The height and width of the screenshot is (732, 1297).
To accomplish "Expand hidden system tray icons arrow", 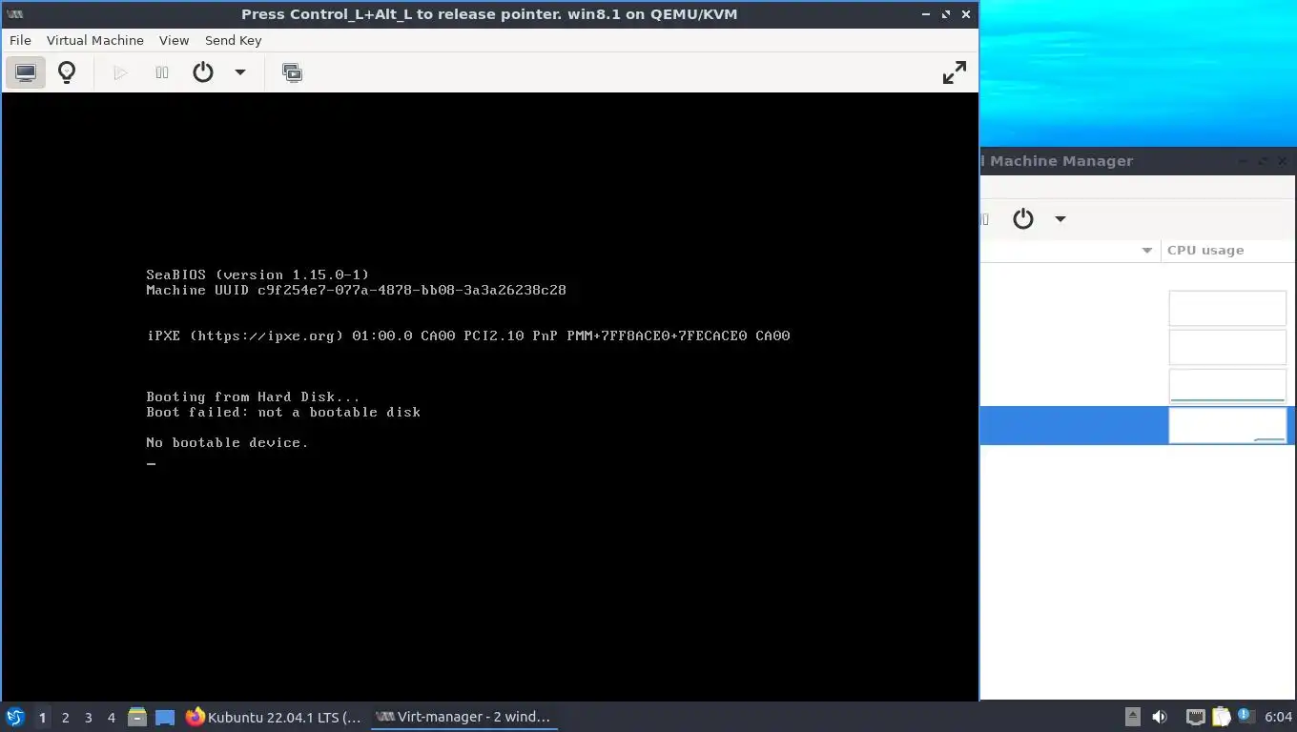I will tap(1132, 717).
